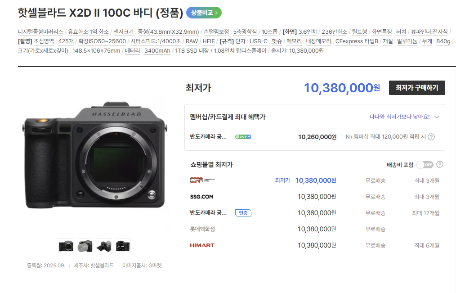Open the SSG.COM seller logo

tap(201, 197)
